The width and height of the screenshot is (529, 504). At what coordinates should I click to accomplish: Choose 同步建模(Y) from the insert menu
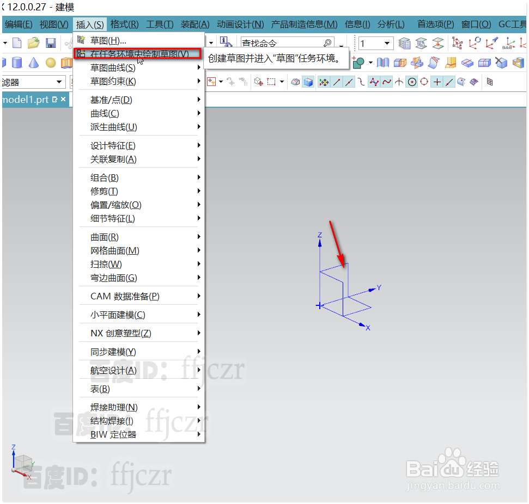click(138, 352)
